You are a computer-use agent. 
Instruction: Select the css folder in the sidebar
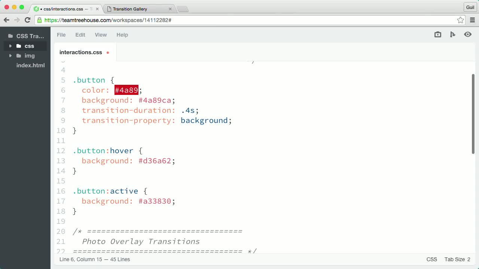(29, 46)
